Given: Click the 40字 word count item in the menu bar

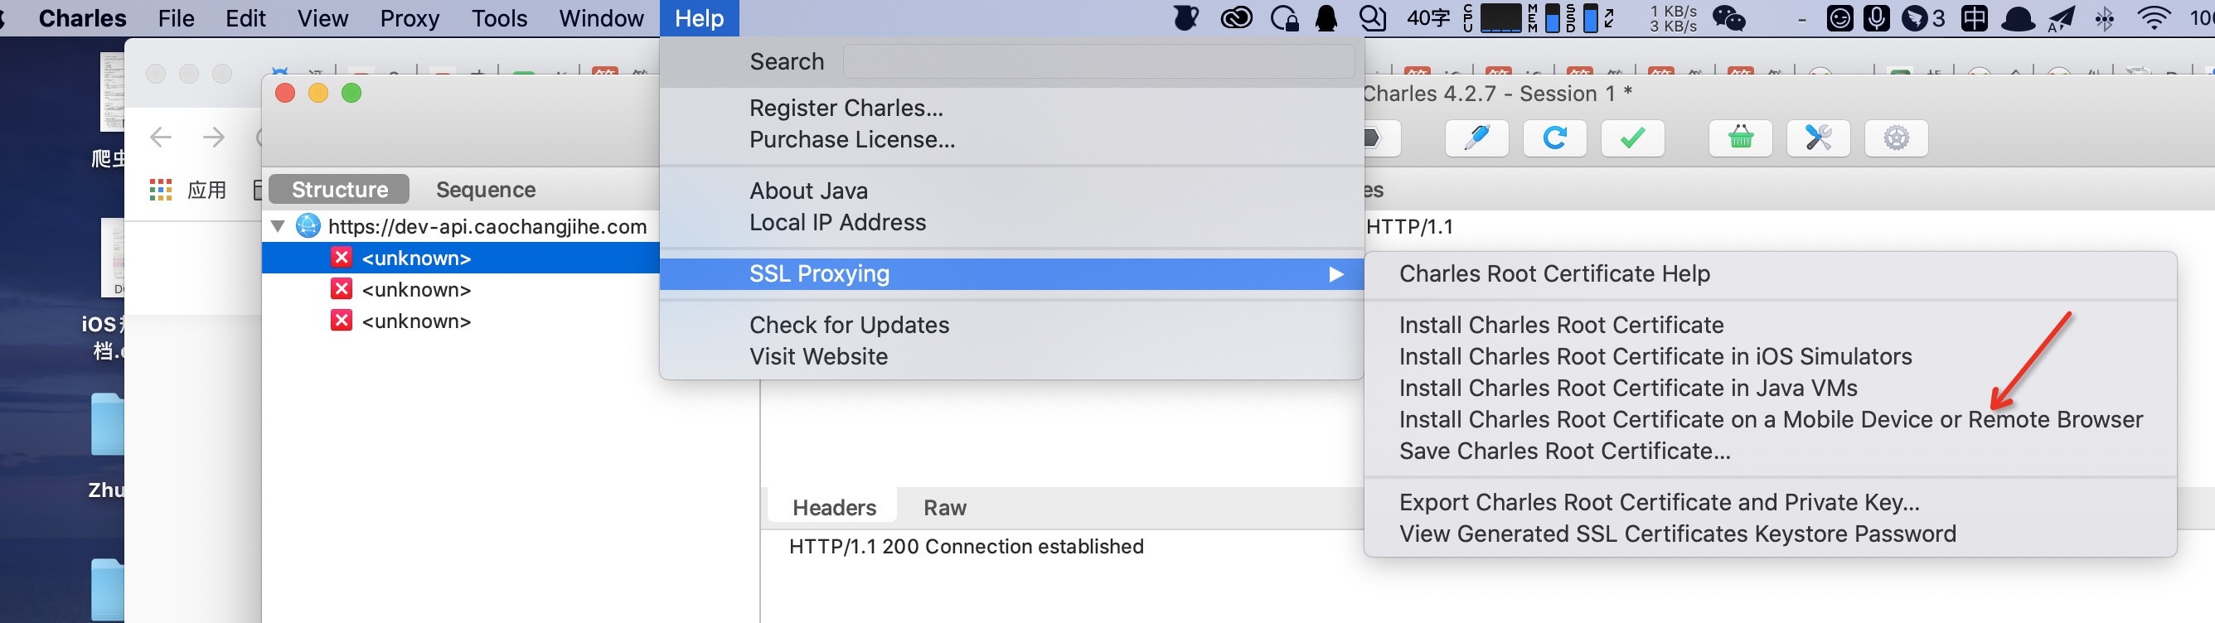Looking at the screenshot, I should pyautogui.click(x=1428, y=18).
